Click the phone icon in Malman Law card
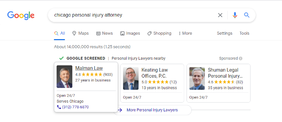 pos(59,107)
